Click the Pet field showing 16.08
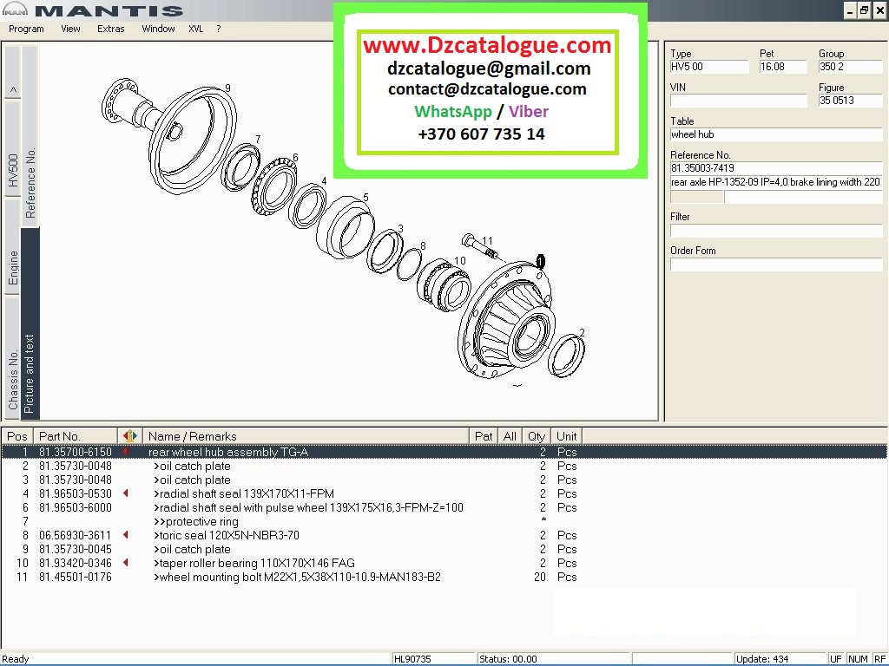This screenshot has width=889, height=666. coord(783,67)
